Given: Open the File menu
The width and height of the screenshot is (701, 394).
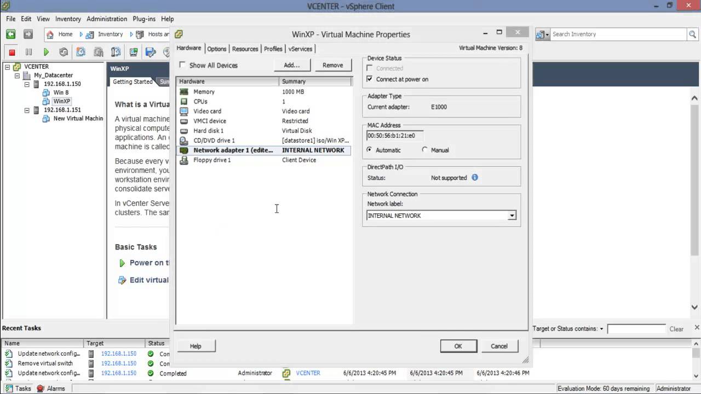Looking at the screenshot, I should [11, 19].
